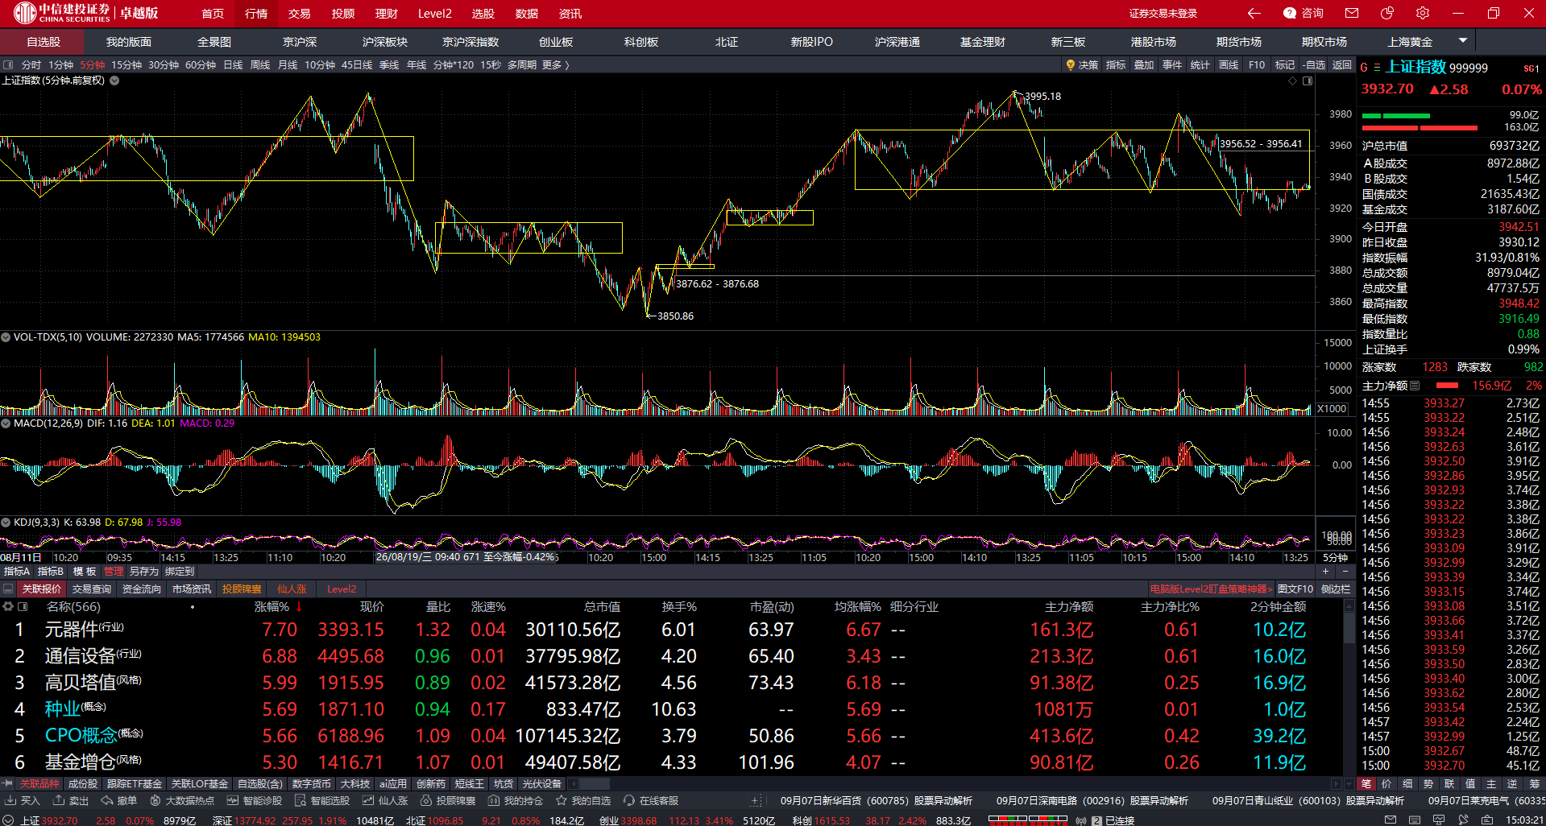Toggle the side panel icon above chart

click(x=1308, y=81)
